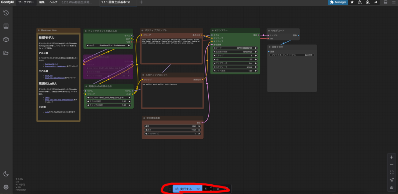Increase バッチサイズ with right arrow
The width and height of the screenshot is (398, 194).
[x=199, y=134]
